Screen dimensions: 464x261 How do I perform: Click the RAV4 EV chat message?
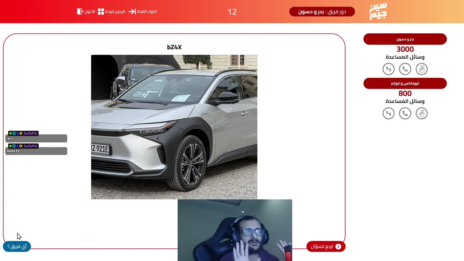[36, 151]
